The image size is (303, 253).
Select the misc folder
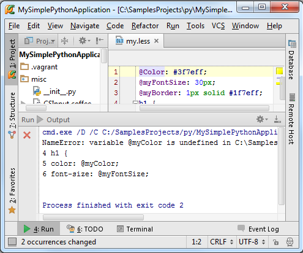coord(34,79)
